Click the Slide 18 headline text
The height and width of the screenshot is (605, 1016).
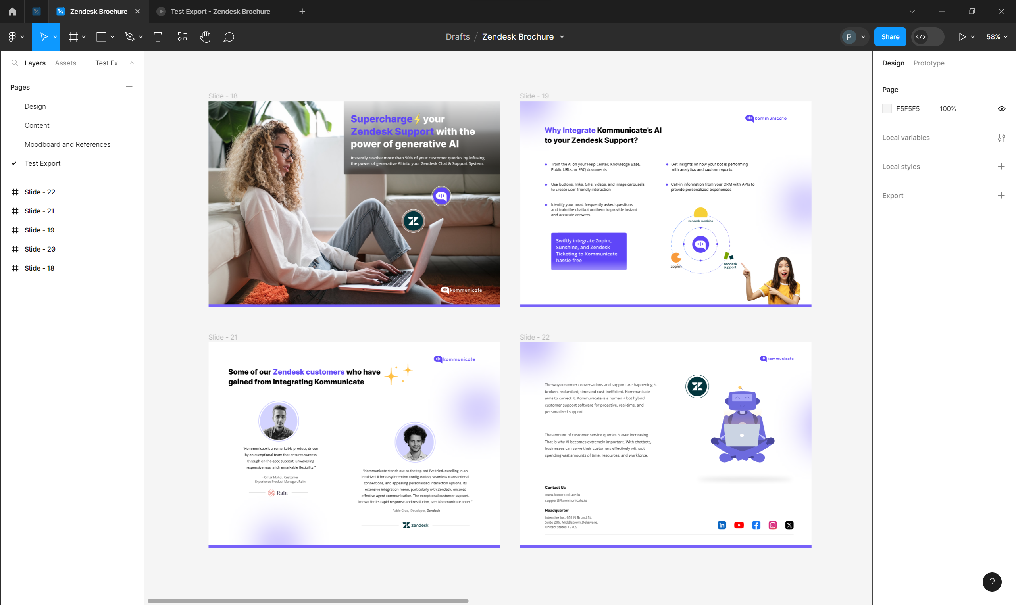[413, 131]
